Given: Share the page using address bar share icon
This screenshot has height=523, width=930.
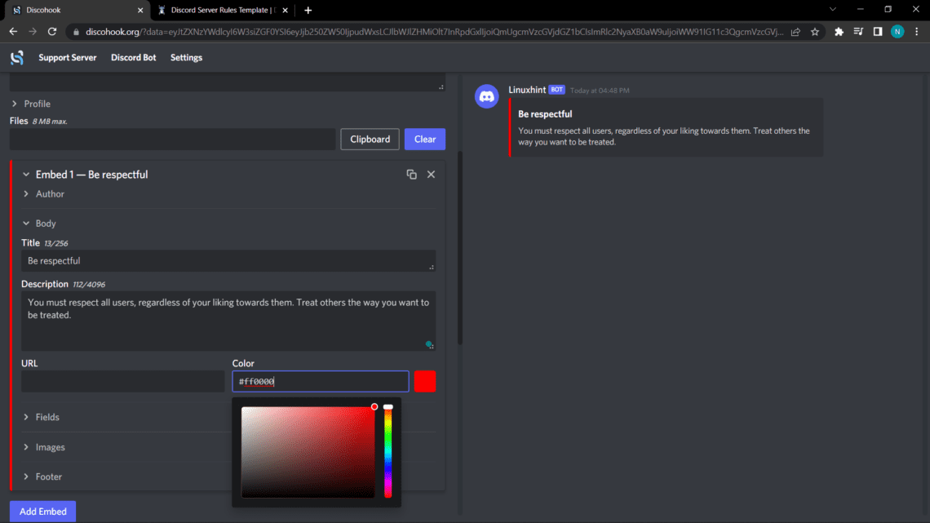Looking at the screenshot, I should [x=795, y=32].
